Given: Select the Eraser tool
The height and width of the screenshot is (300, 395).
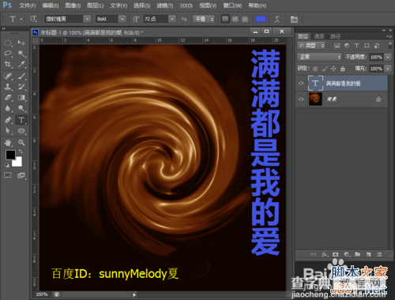Looking at the screenshot, I should 8,98.
